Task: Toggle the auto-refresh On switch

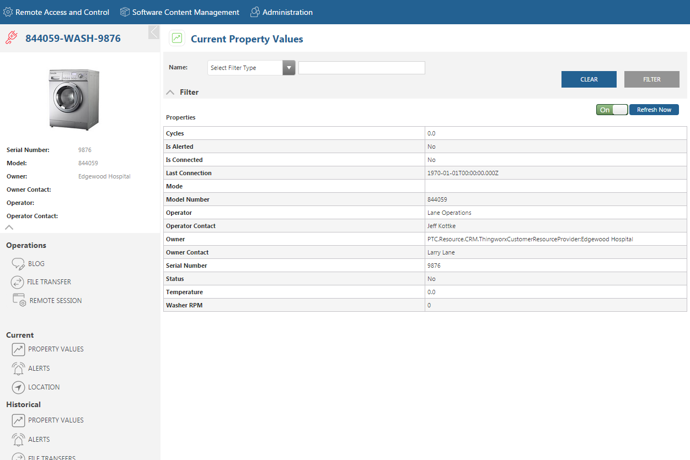Action: (x=612, y=110)
